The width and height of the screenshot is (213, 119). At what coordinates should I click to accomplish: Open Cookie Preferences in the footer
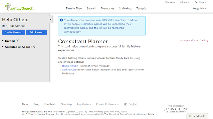(107, 104)
